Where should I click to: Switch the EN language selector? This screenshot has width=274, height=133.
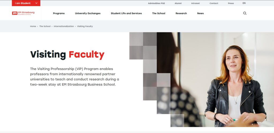coord(244,3)
